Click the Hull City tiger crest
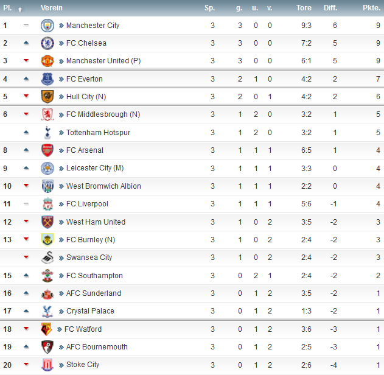Screen dimensions: 384x375 [47, 97]
